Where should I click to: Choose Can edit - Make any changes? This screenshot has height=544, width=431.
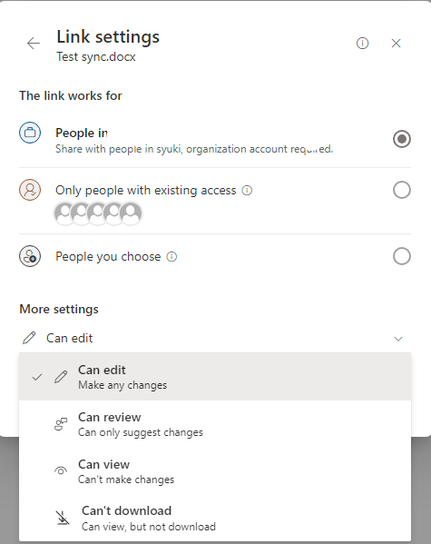215,377
